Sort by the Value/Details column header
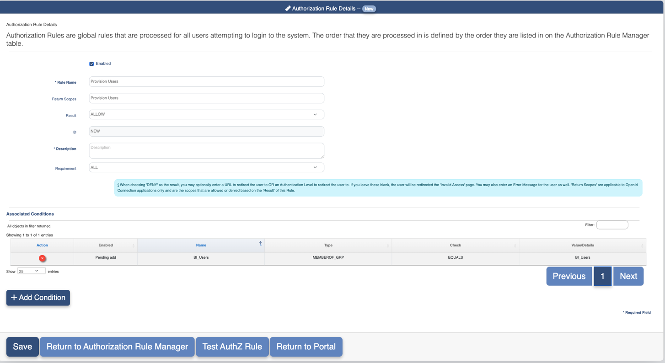This screenshot has height=363, width=665. point(582,246)
